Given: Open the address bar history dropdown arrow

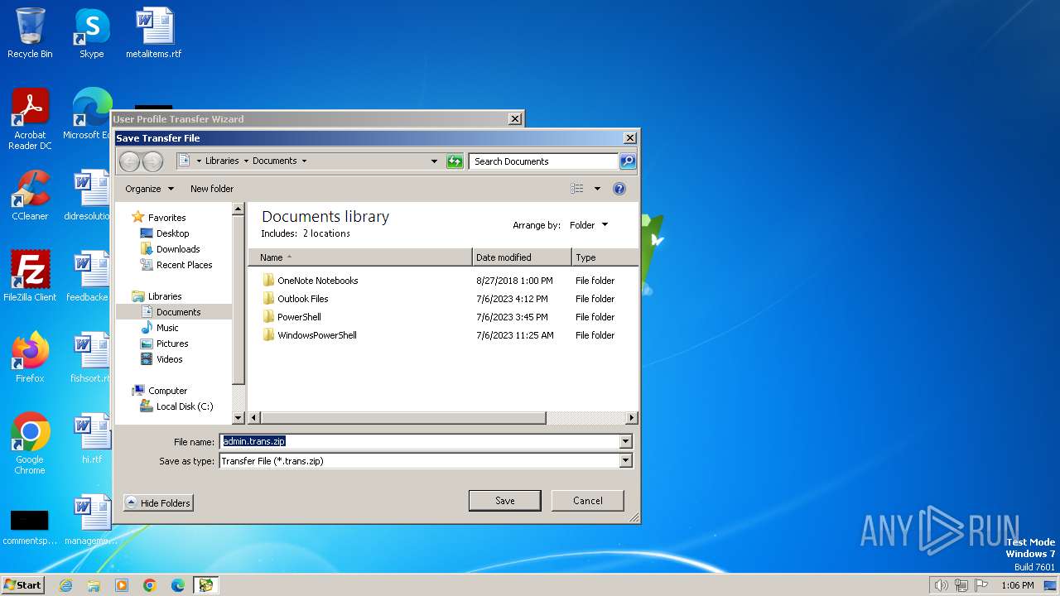Looking at the screenshot, I should click(x=434, y=161).
